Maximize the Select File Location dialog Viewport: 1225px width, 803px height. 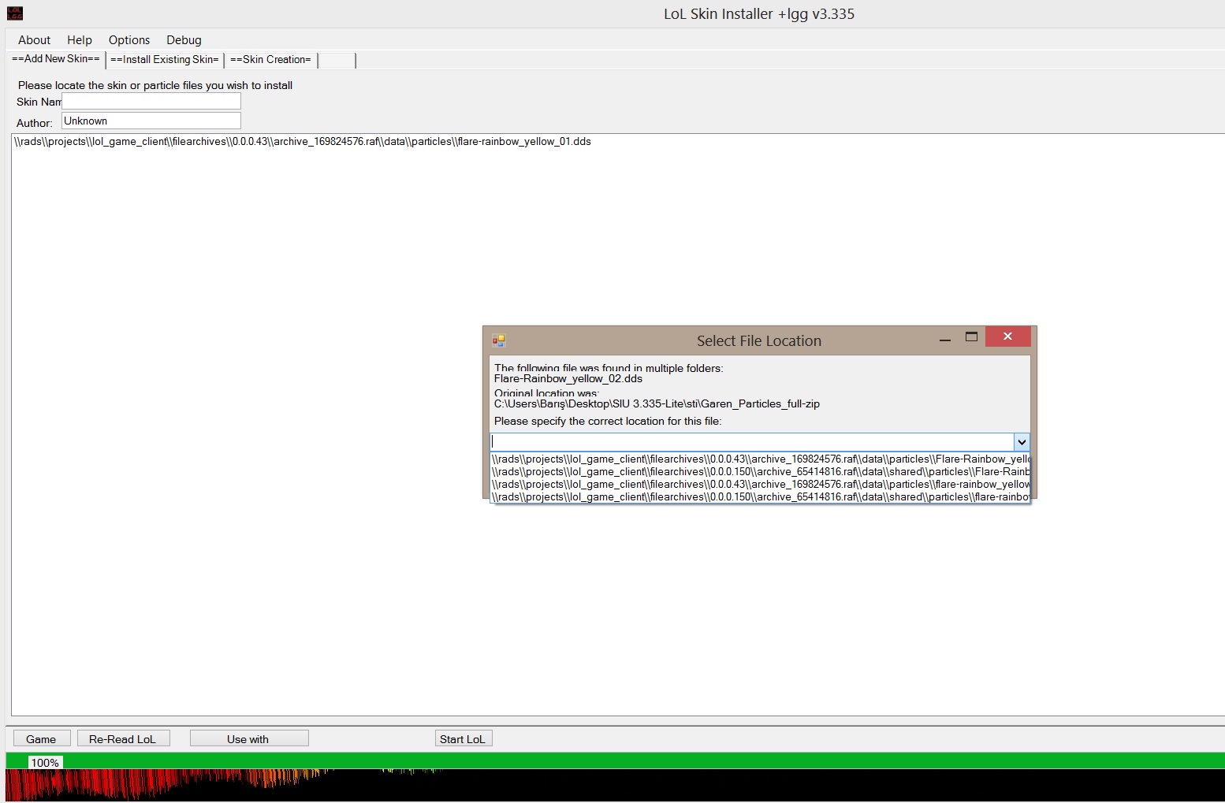pos(971,336)
